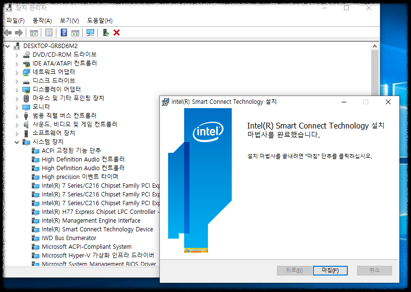Expand the 디스플레이 어댑터 category
Image resolution: width=411 pixels, height=292 pixels.
coord(17,90)
